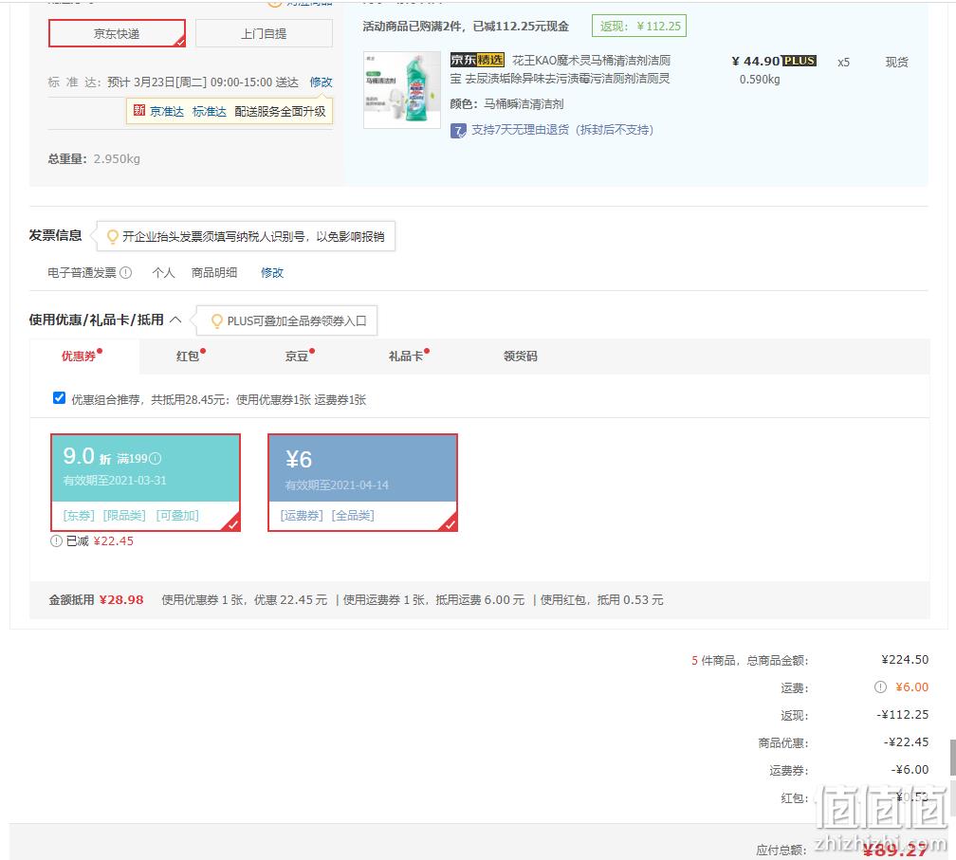
Task: Click the 7-day return shield icon
Action: tap(458, 131)
